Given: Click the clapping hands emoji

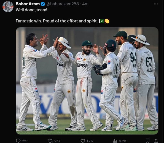Looking at the screenshot, I should click(x=107, y=21).
